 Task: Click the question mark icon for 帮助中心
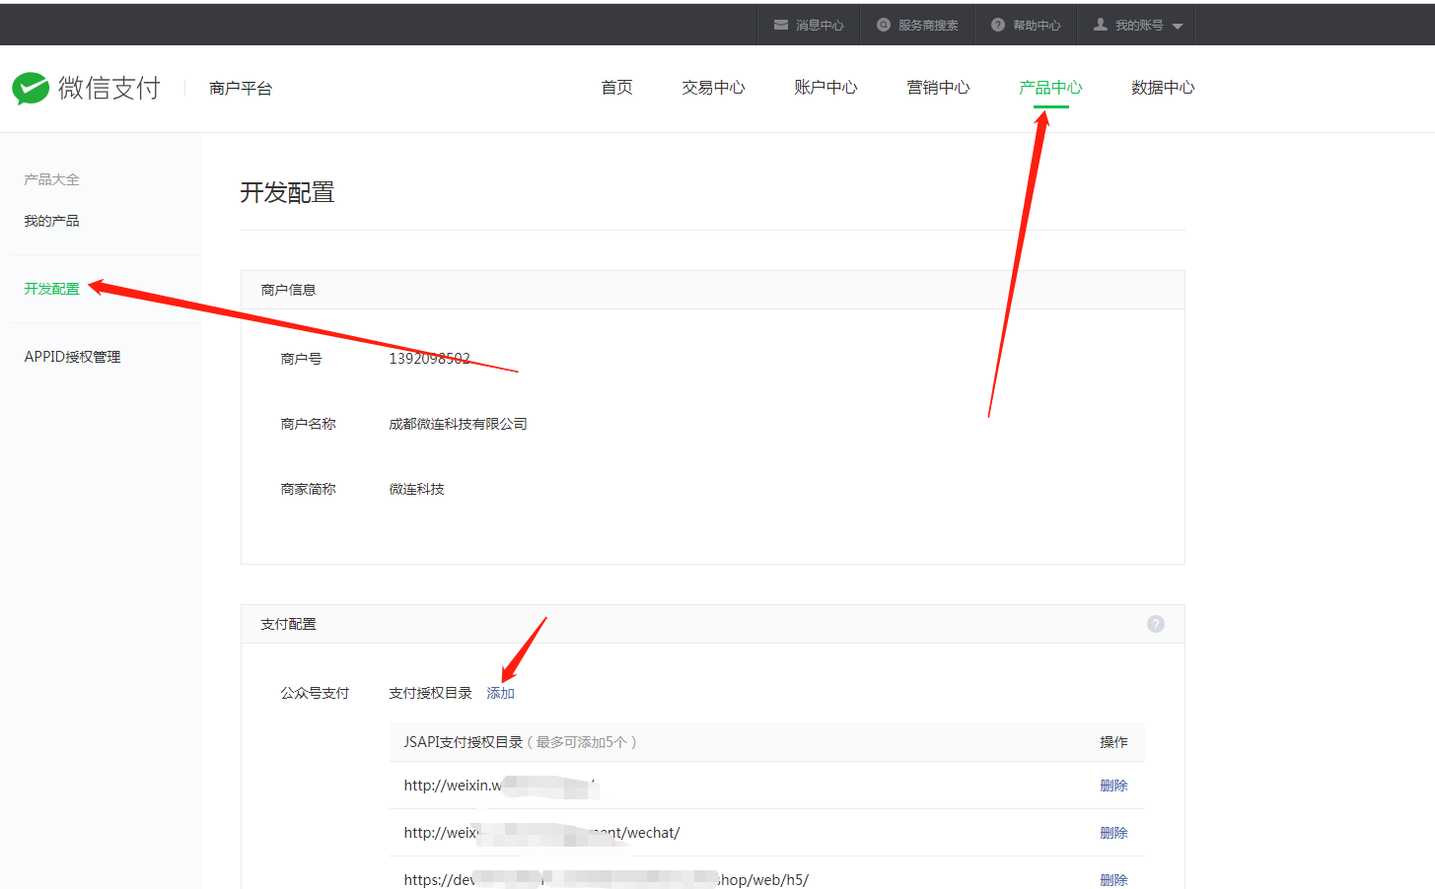[x=998, y=25]
